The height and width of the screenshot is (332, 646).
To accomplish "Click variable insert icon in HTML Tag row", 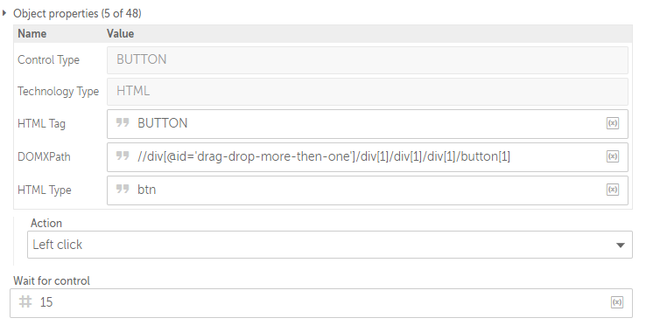I will (613, 123).
